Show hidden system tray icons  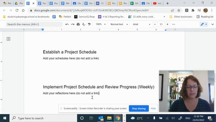click(x=148, y=118)
